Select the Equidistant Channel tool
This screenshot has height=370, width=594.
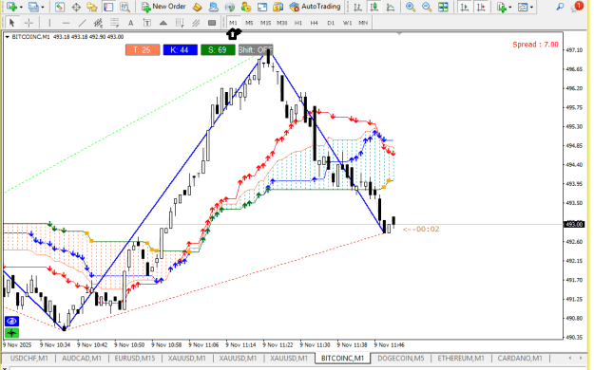(x=98, y=23)
